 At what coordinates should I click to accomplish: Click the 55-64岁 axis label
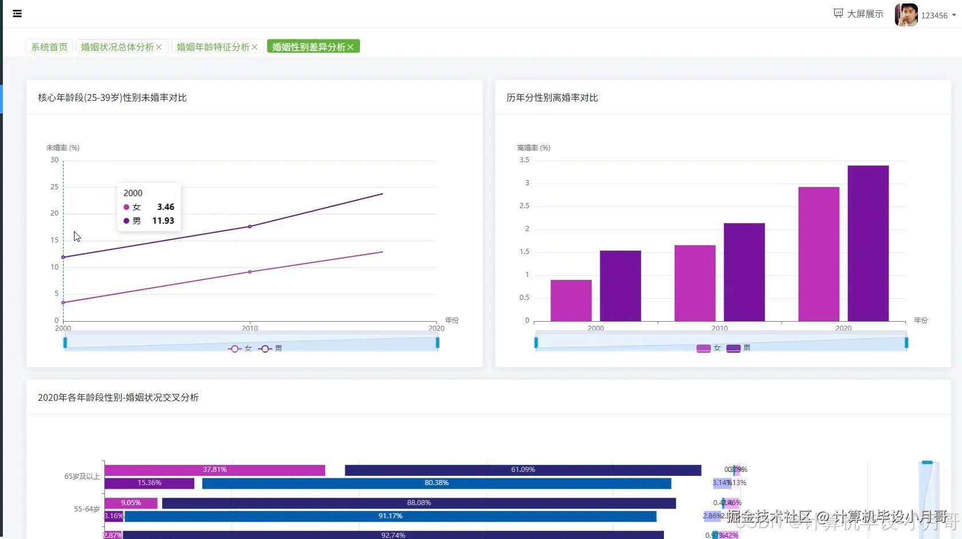coord(87,509)
